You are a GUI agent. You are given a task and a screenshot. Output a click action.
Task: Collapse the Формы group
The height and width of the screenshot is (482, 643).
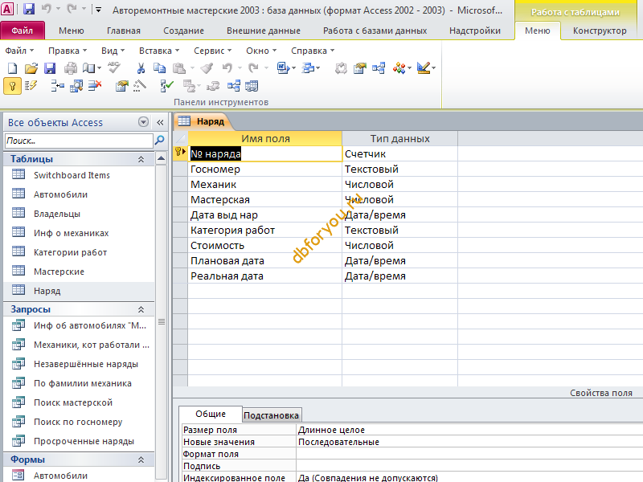coord(141,460)
